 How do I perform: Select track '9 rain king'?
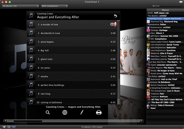(x=72, y=94)
